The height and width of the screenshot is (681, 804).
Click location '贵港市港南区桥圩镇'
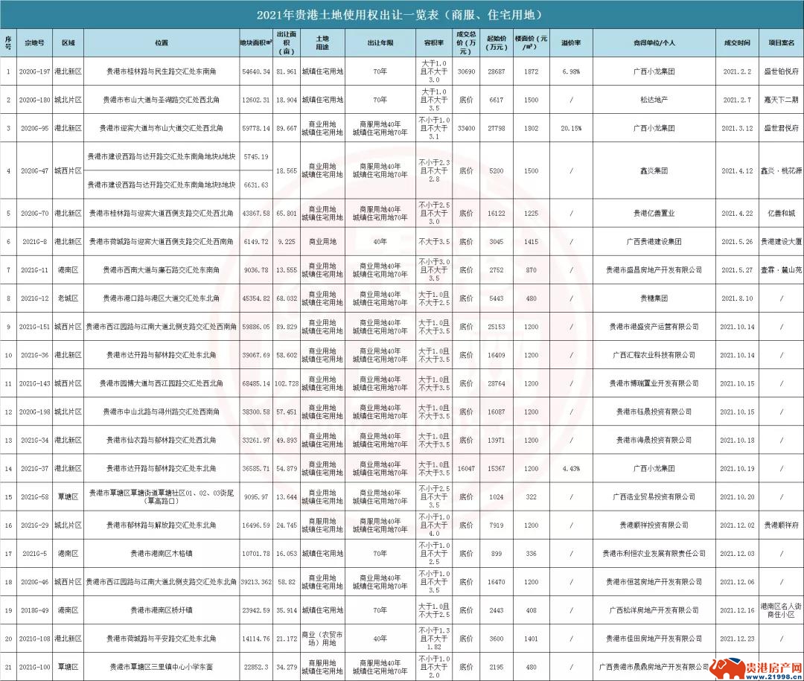click(162, 610)
